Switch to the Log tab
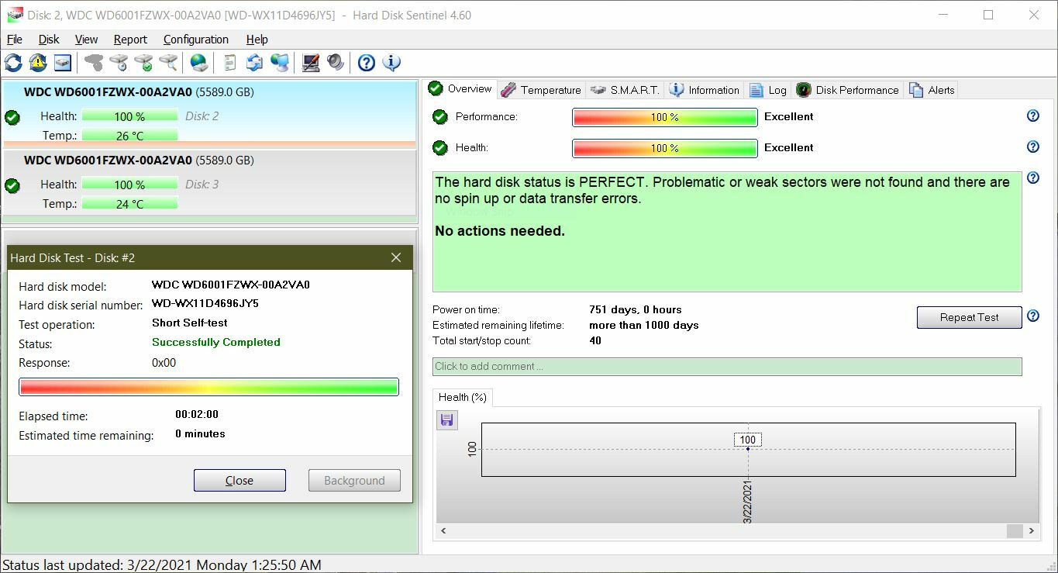Screen dimensions: 1058x573 (x=768, y=90)
